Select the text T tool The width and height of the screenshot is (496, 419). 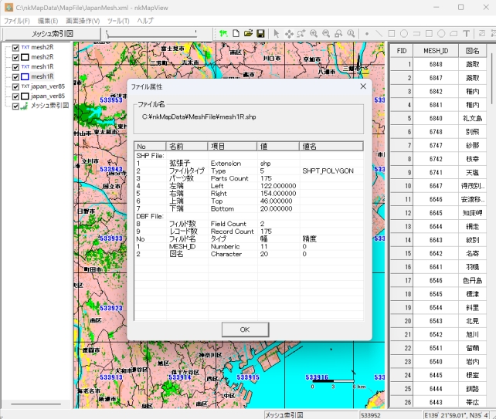tap(466, 34)
